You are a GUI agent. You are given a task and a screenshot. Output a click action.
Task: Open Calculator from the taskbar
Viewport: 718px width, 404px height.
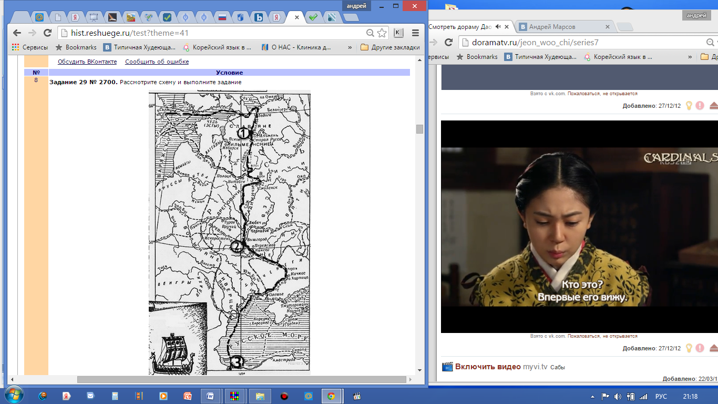click(115, 396)
